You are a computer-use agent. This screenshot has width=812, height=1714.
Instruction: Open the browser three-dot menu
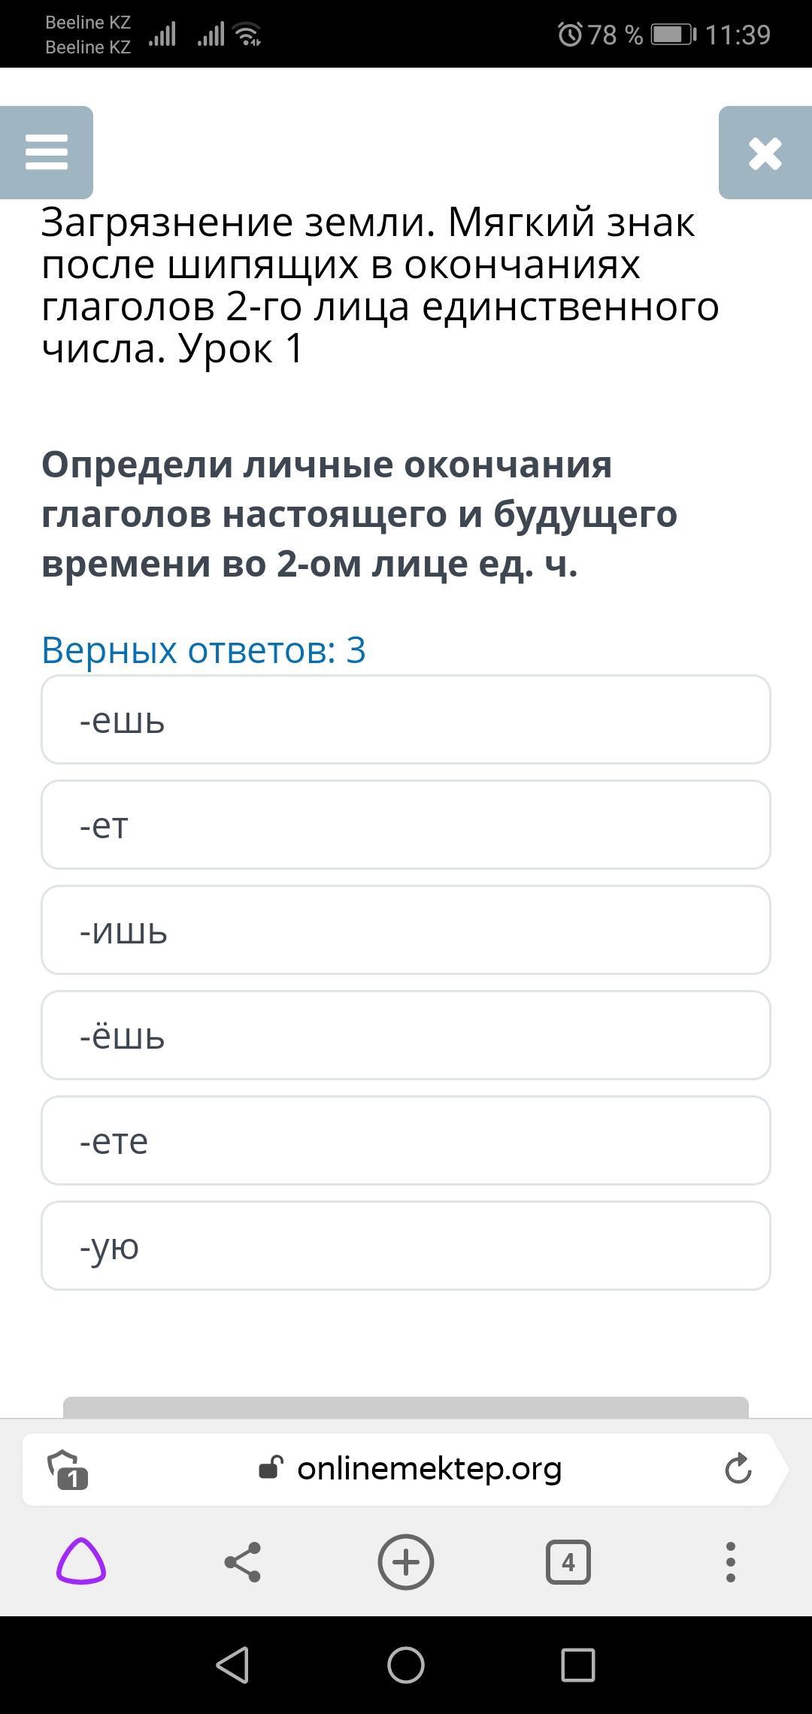730,1562
